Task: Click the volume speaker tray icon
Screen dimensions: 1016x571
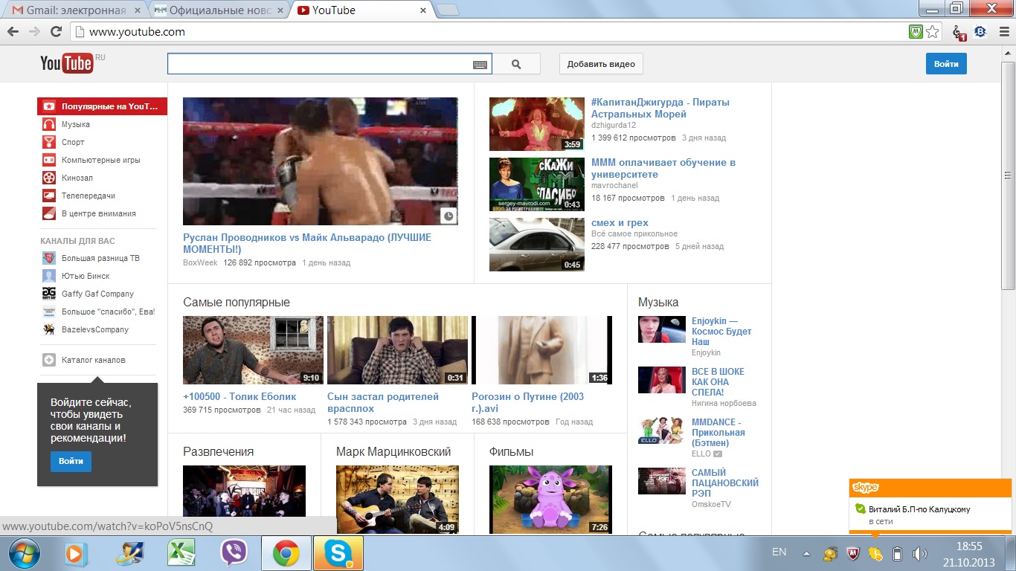Action: [x=919, y=554]
